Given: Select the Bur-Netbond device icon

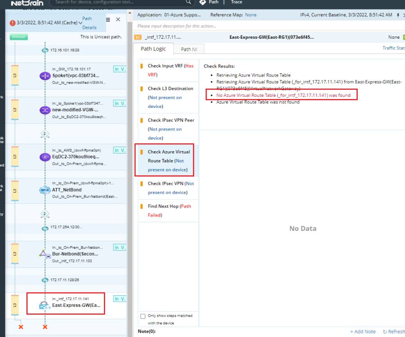Looking at the screenshot, I should (x=45, y=254).
